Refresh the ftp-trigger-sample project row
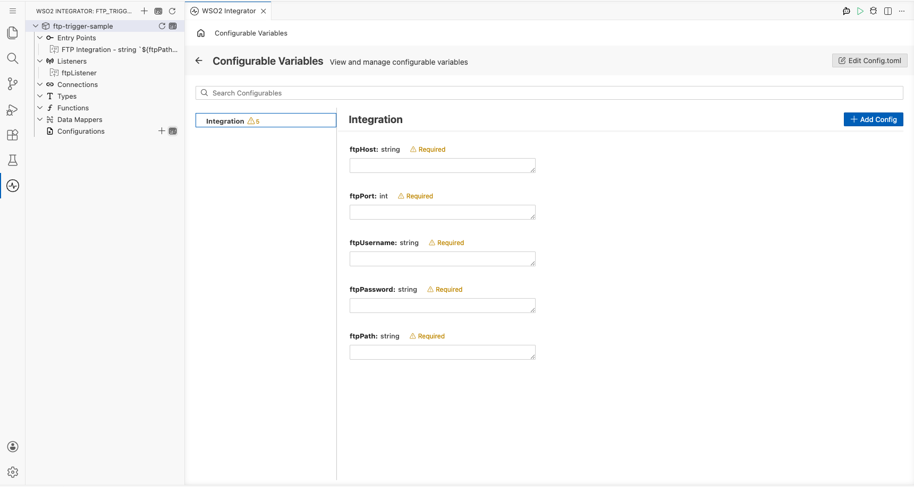The height and width of the screenshot is (487, 914). pos(162,26)
